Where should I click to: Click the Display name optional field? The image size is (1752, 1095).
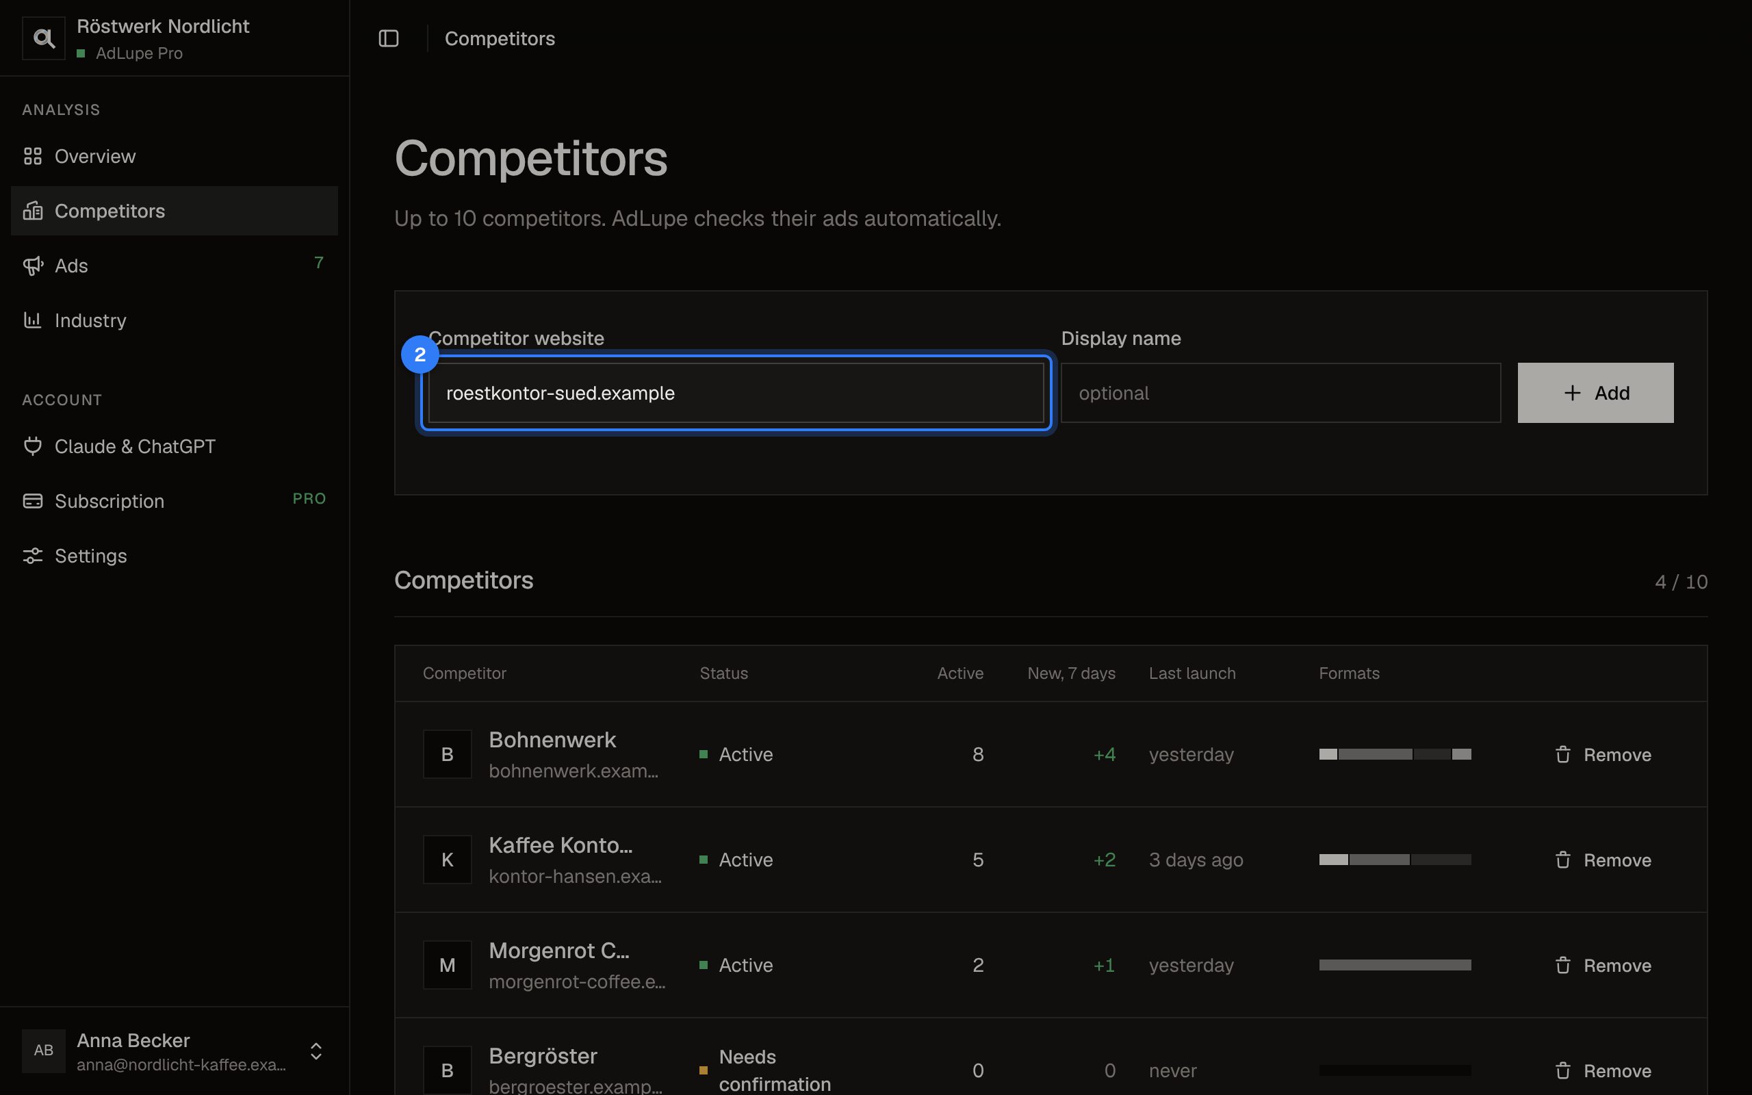click(1280, 393)
